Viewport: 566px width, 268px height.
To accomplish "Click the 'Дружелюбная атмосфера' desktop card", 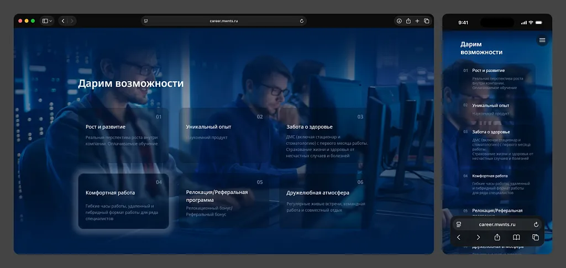I will pos(324,201).
